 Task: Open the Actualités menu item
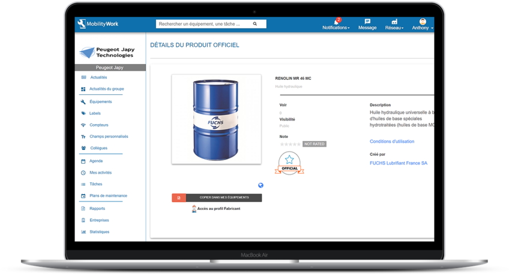[x=98, y=77]
